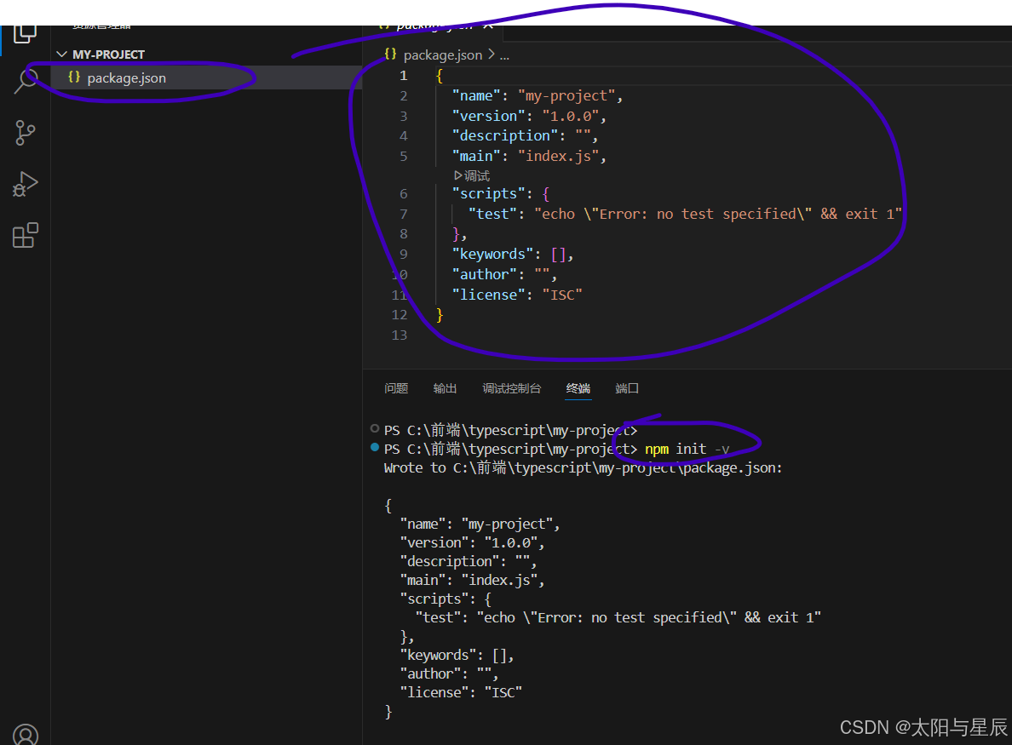This screenshot has height=745, width=1012.
Task: Click line number 13 in the editor
Action: coord(400,335)
